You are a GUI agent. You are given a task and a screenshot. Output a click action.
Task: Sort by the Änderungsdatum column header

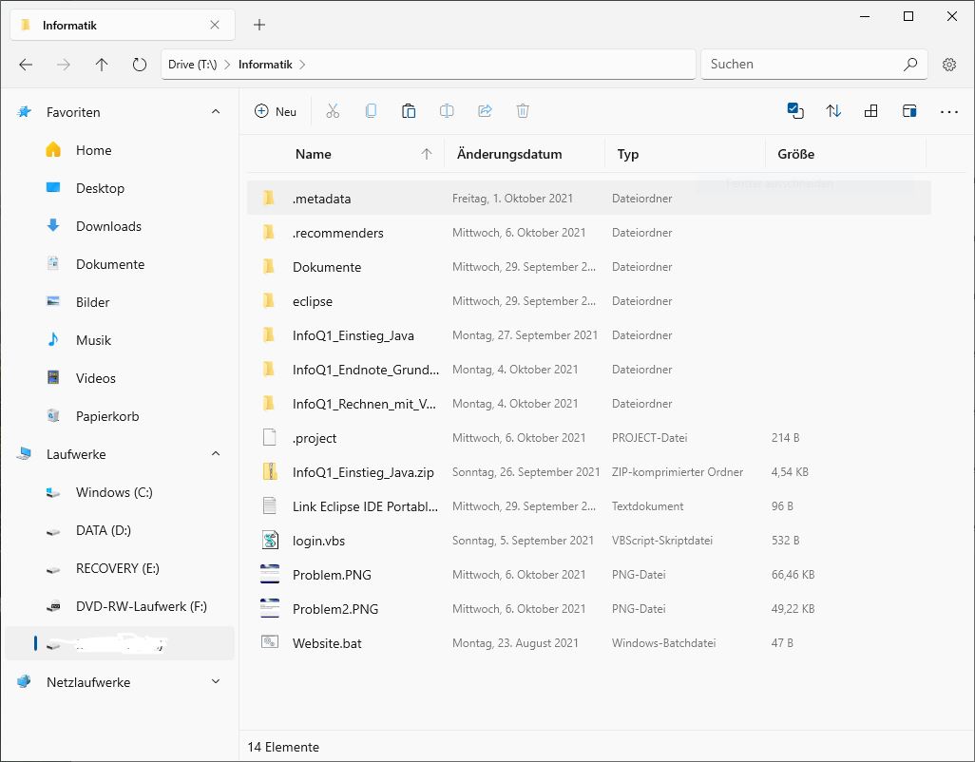(x=525, y=154)
